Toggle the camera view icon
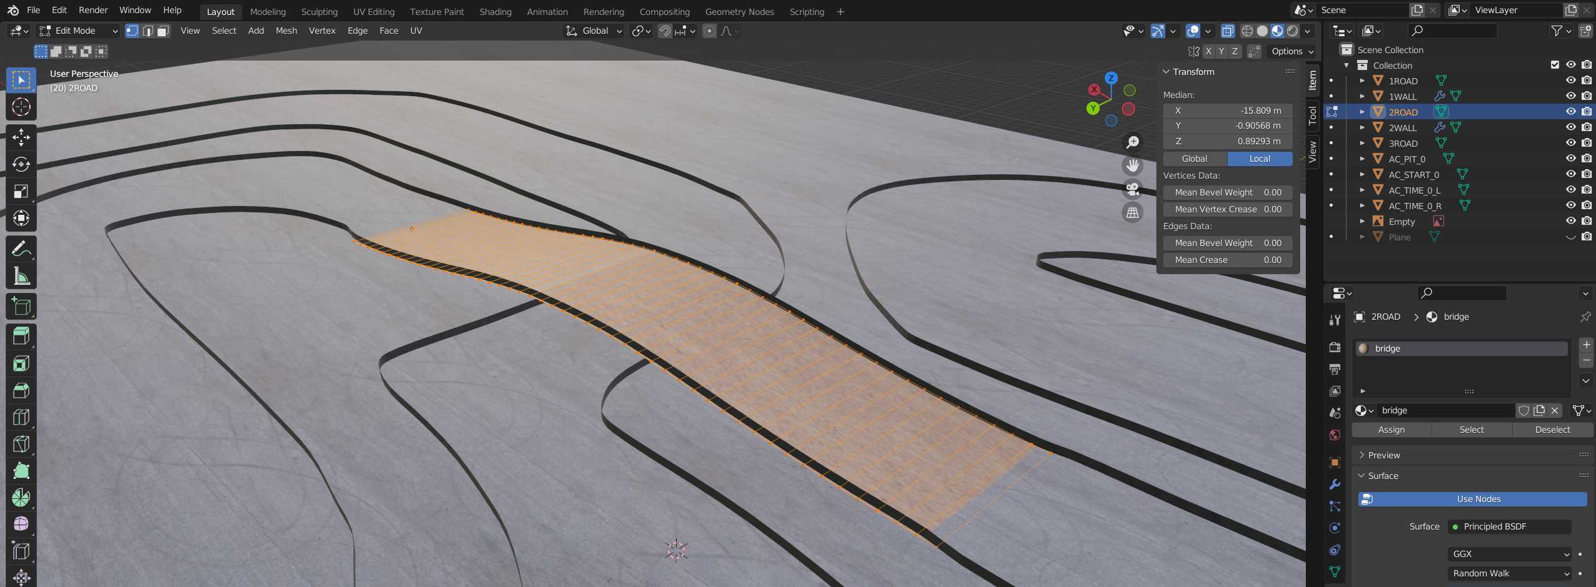This screenshot has width=1596, height=587. coord(1133,189)
